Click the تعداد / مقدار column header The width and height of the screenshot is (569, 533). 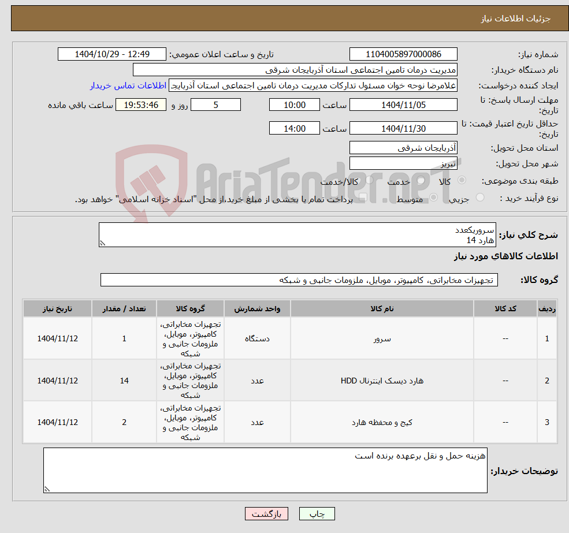coord(124,309)
